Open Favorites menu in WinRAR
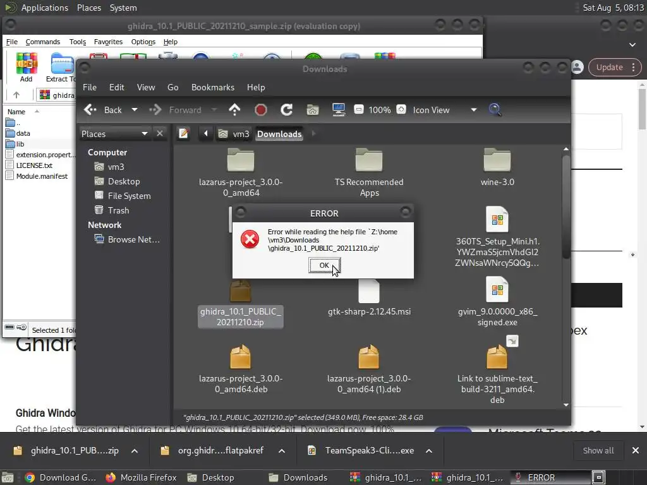The width and height of the screenshot is (647, 485). (108, 42)
